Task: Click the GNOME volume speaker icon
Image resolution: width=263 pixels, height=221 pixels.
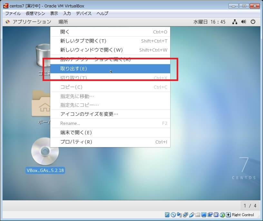Action: pos(244,22)
